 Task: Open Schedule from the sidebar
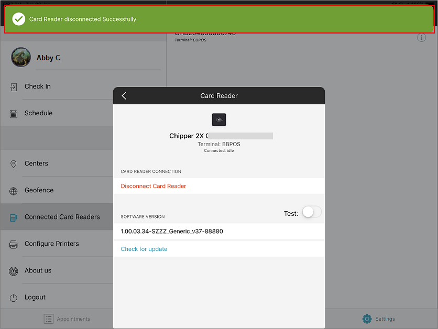pyautogui.click(x=39, y=113)
